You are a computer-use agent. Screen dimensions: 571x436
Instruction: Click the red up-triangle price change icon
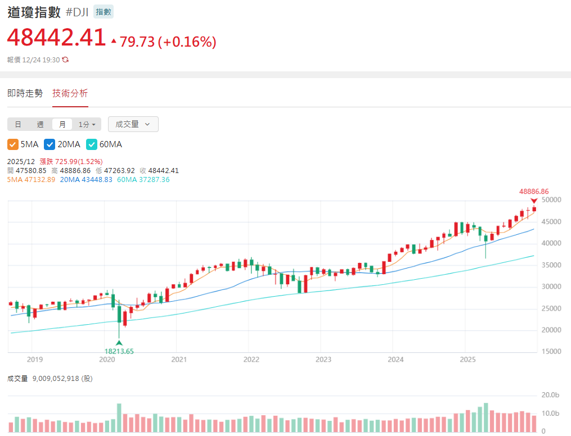114,41
